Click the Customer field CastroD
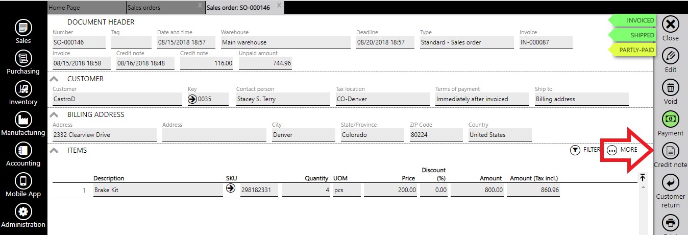This screenshot has width=688, height=235. pos(117,99)
